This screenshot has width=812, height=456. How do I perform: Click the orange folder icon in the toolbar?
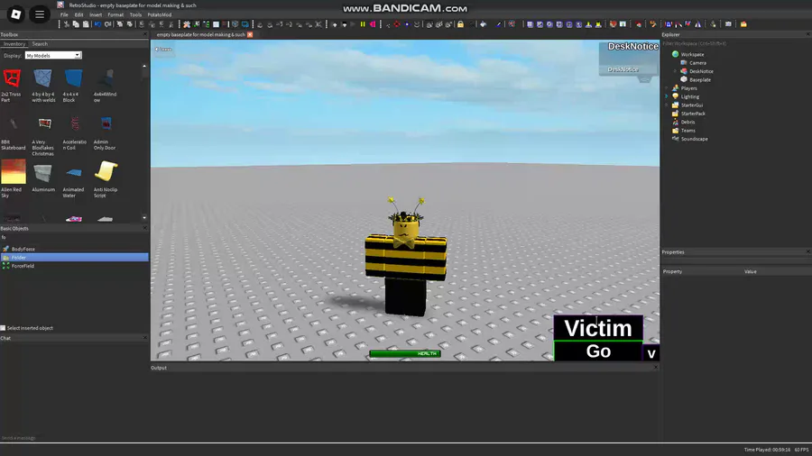pyautogui.click(x=743, y=24)
